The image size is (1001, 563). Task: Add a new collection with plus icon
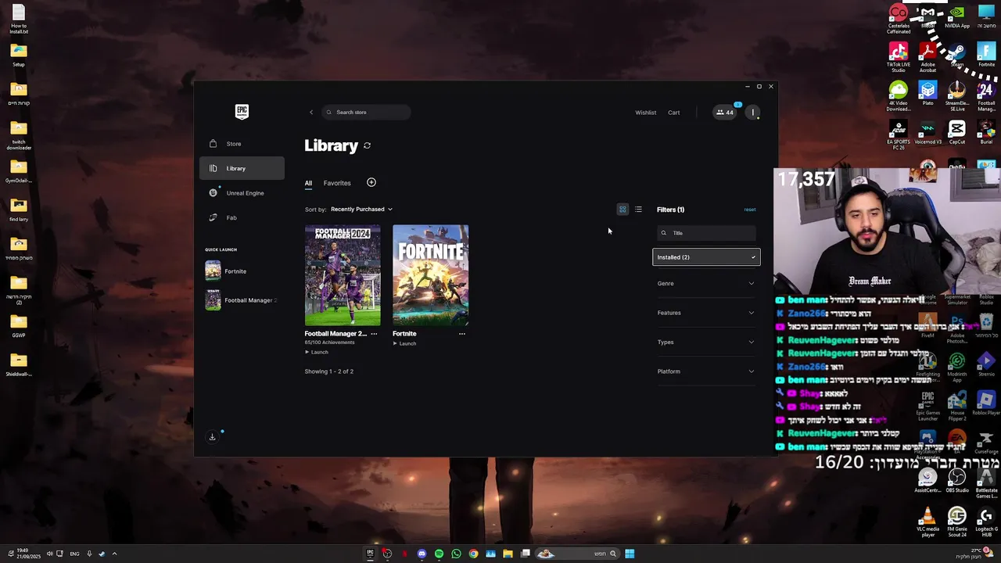point(371,183)
